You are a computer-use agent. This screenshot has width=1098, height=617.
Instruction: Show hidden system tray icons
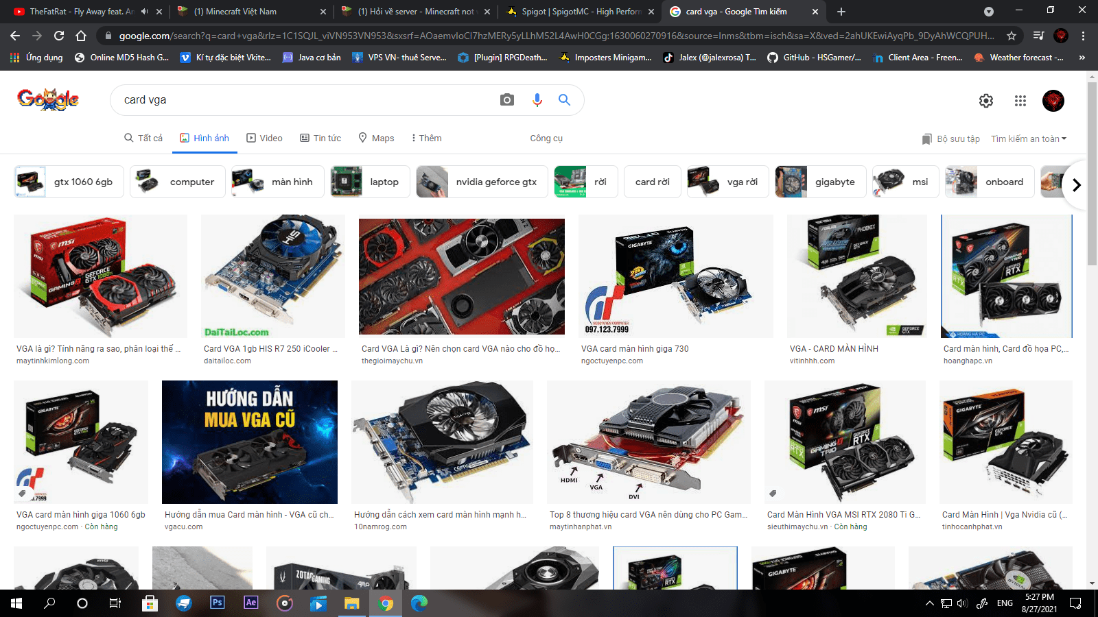(929, 603)
